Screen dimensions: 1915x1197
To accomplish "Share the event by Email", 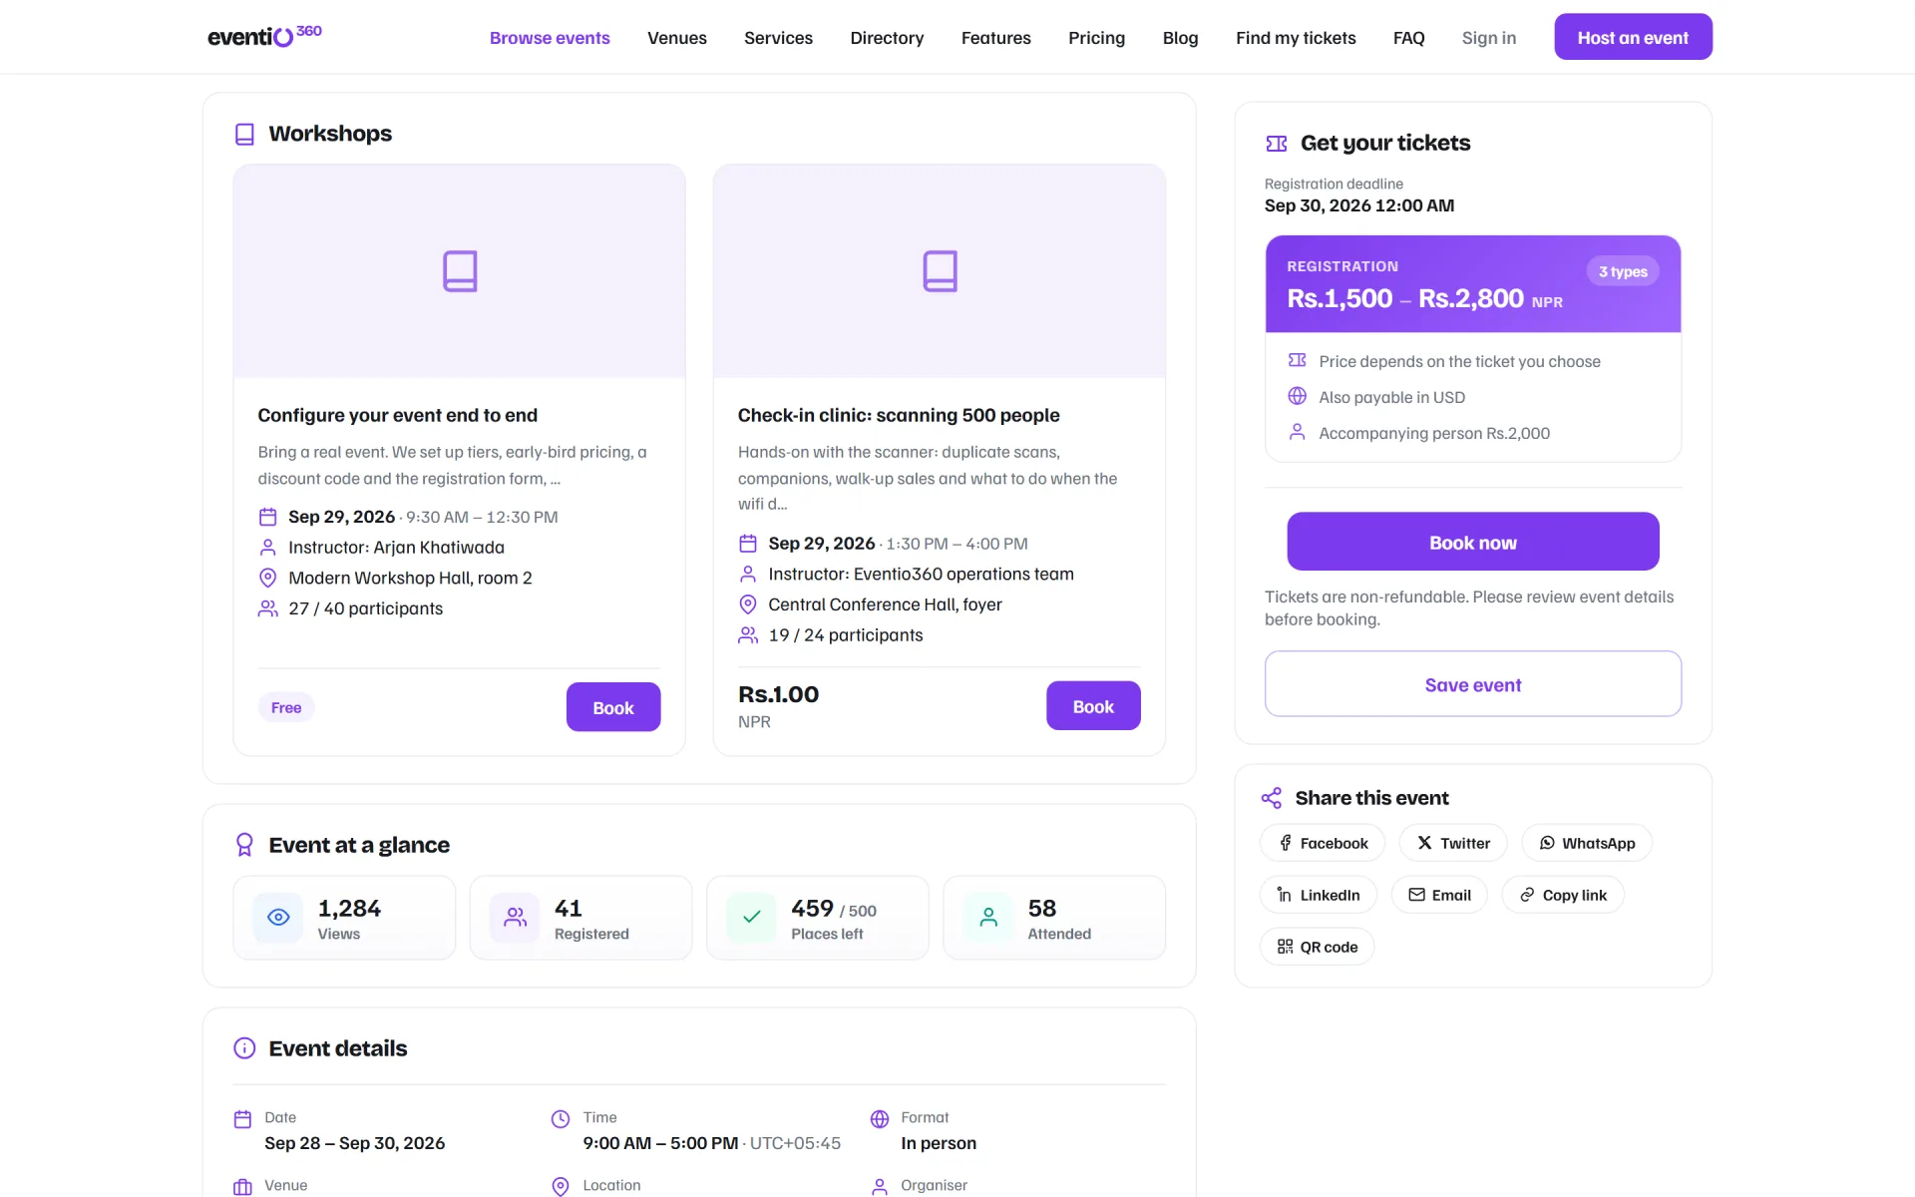I will pos(1439,895).
